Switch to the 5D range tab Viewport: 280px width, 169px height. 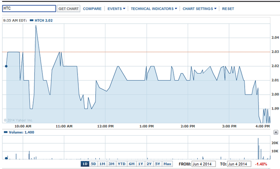[x=93, y=164]
